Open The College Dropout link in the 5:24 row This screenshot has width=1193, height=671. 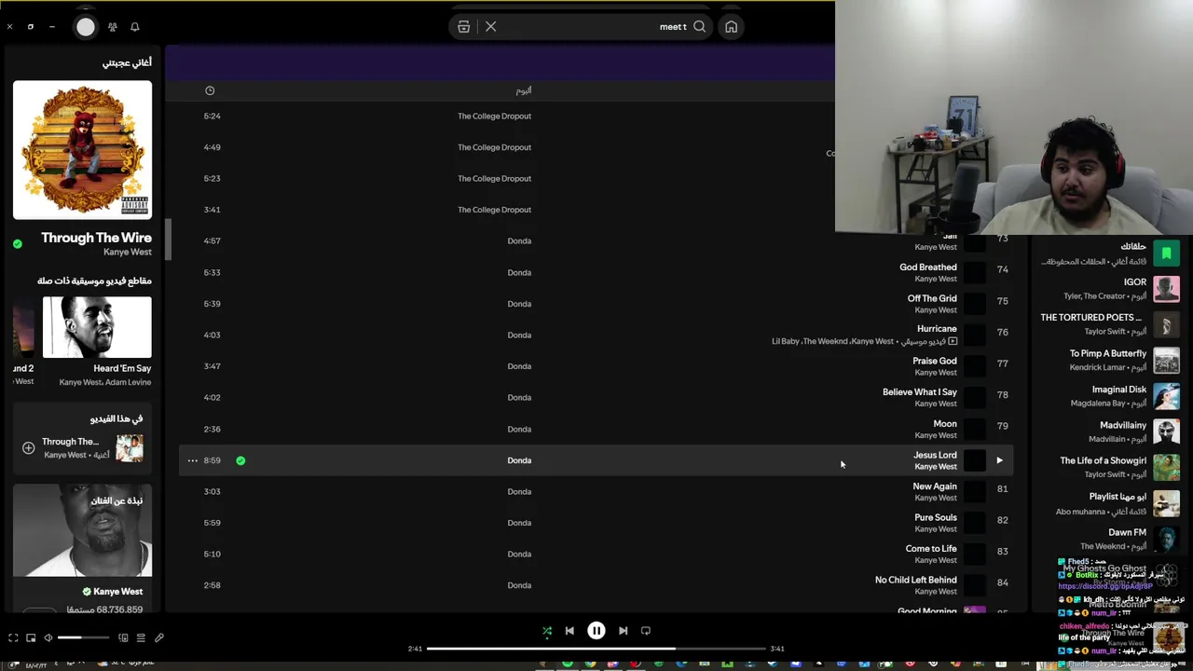pyautogui.click(x=494, y=116)
